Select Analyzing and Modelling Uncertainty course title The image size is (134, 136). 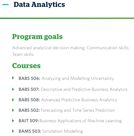point(78,79)
